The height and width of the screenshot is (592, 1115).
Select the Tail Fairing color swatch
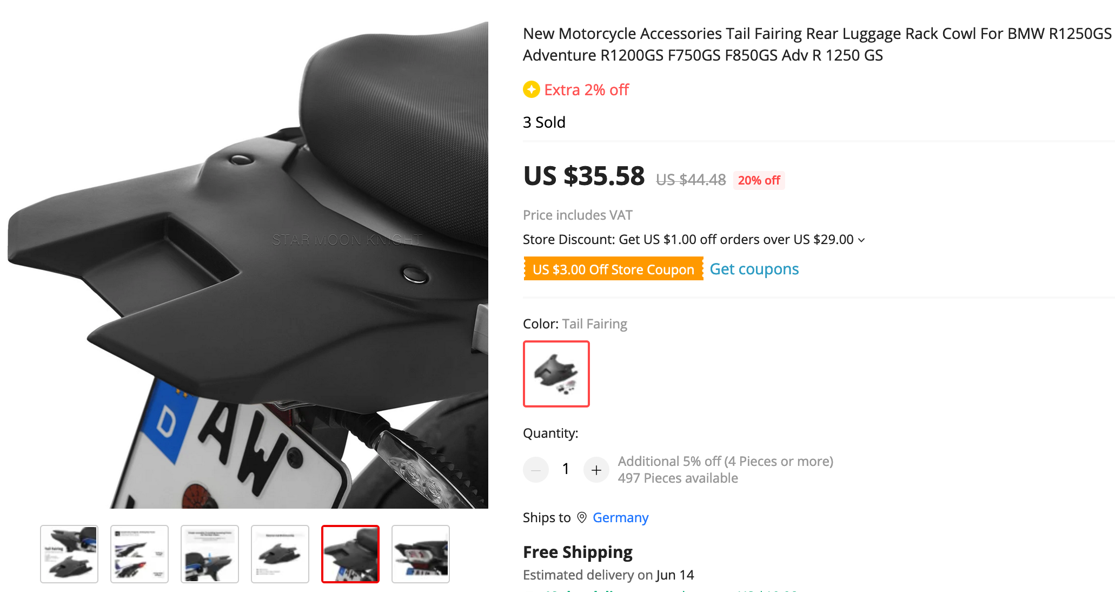click(556, 374)
